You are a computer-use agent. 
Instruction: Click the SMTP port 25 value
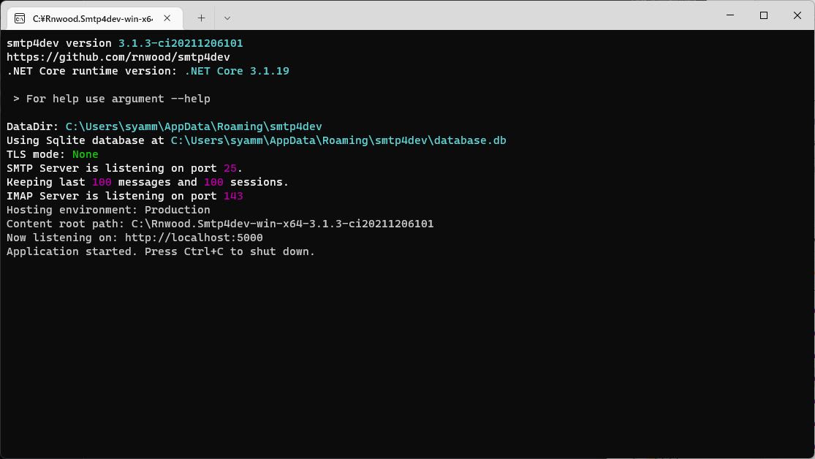point(230,168)
